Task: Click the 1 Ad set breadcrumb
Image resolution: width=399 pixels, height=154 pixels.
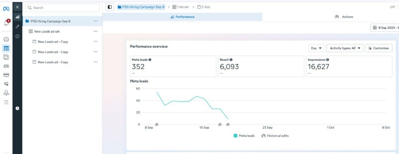Action: (x=182, y=7)
